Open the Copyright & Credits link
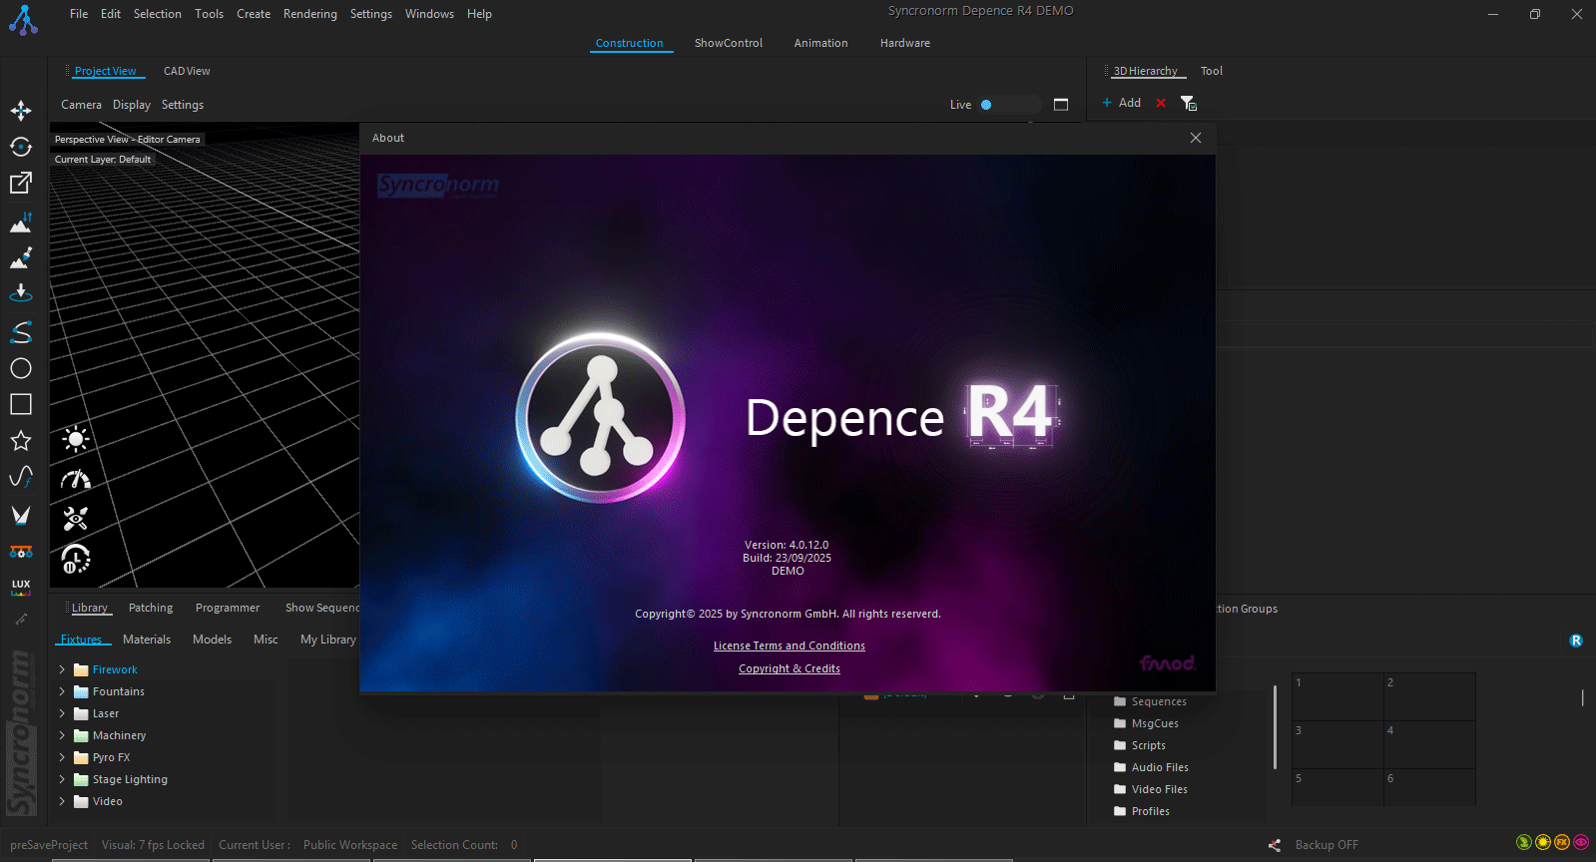The height and width of the screenshot is (862, 1596). click(790, 668)
